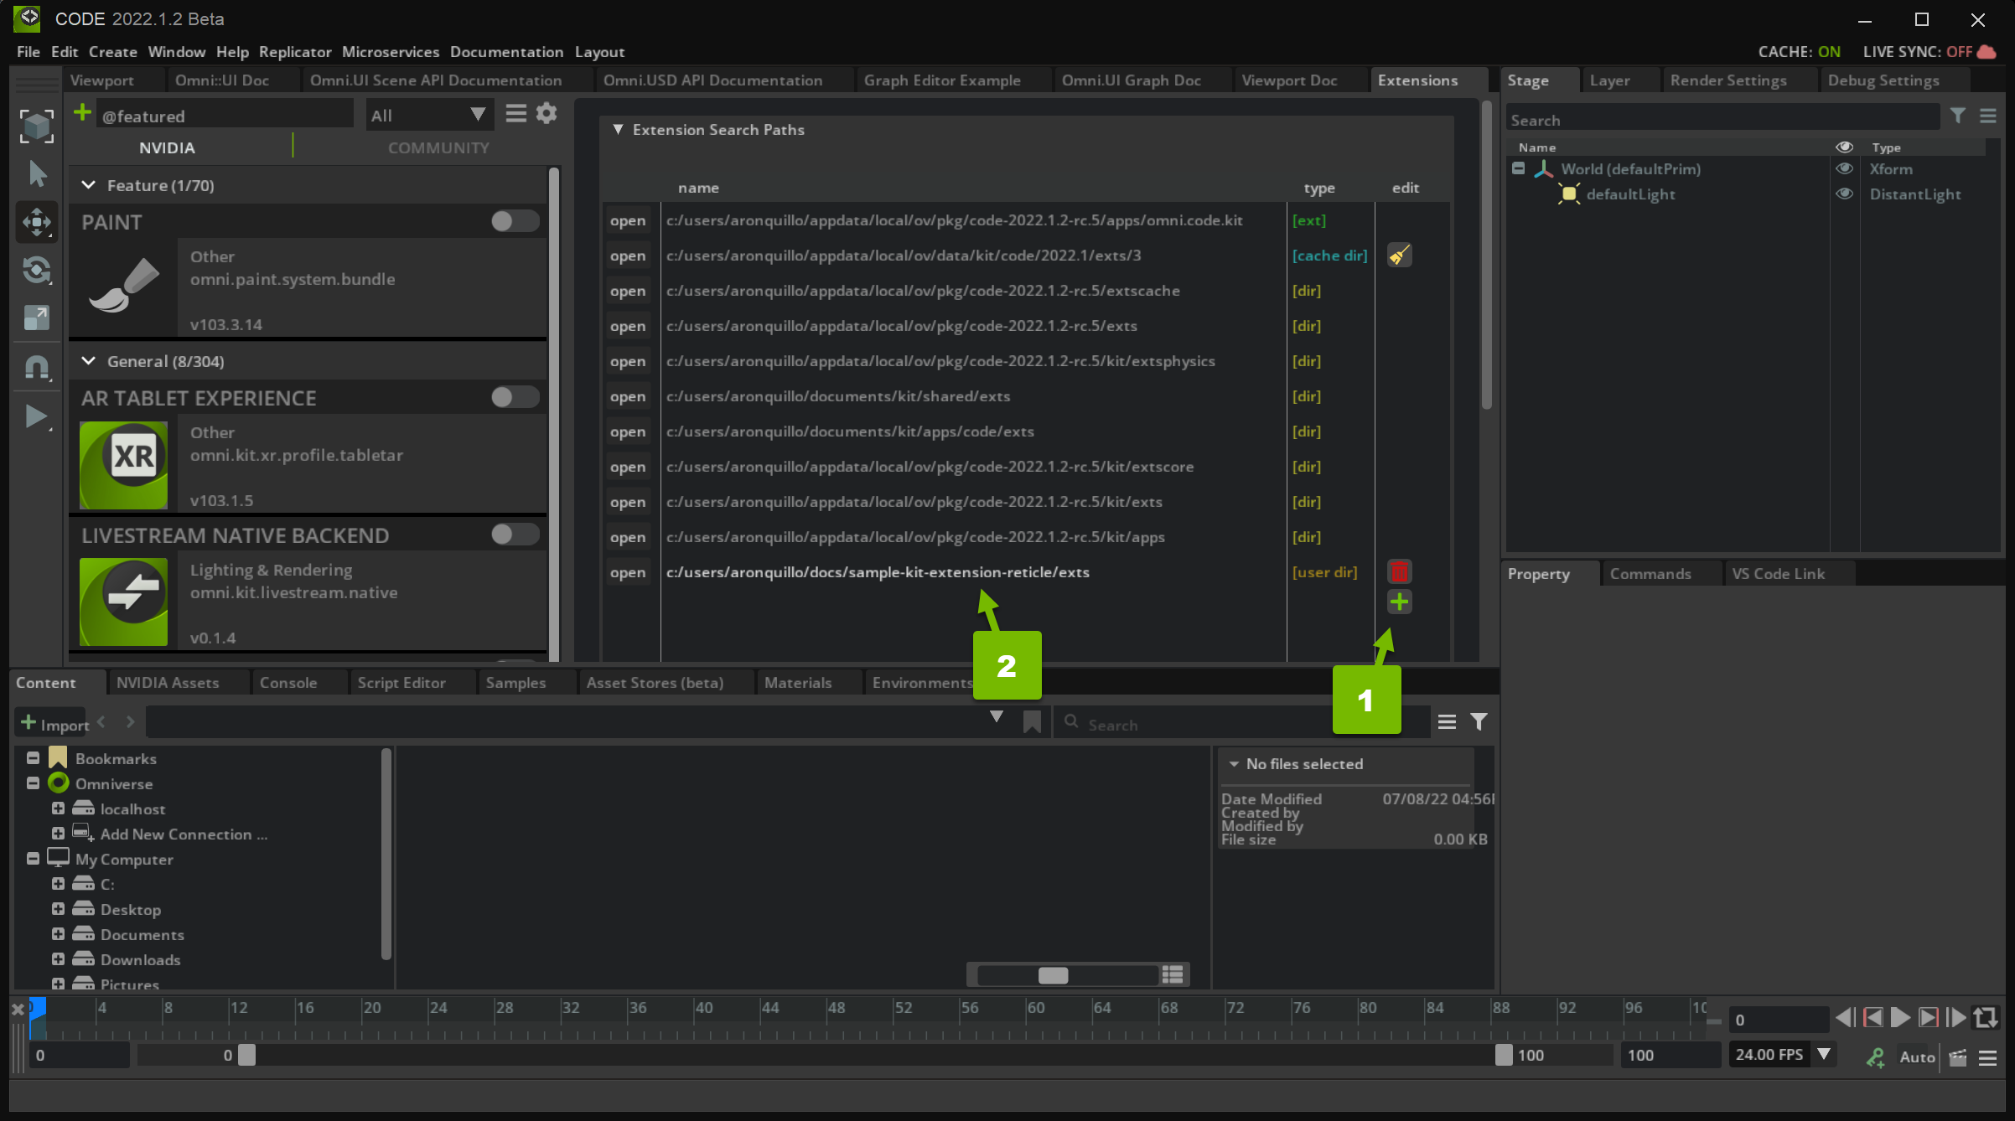Click the select mode cube icon
The height and width of the screenshot is (1121, 2015).
pos(37,126)
